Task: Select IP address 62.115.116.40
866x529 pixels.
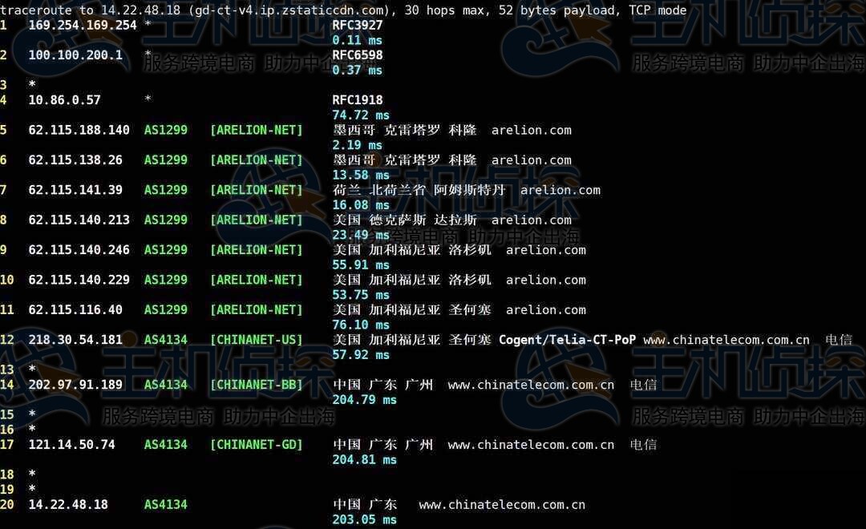Action: (75, 309)
